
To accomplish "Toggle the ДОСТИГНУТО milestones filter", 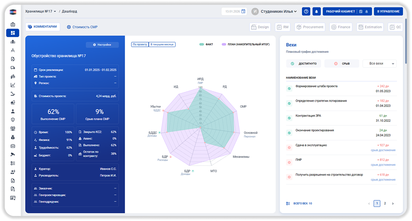I will 304,63.
